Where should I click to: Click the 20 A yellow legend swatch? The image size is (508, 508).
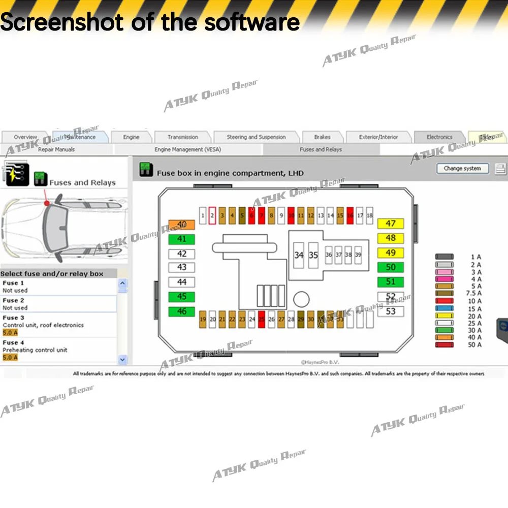point(444,316)
